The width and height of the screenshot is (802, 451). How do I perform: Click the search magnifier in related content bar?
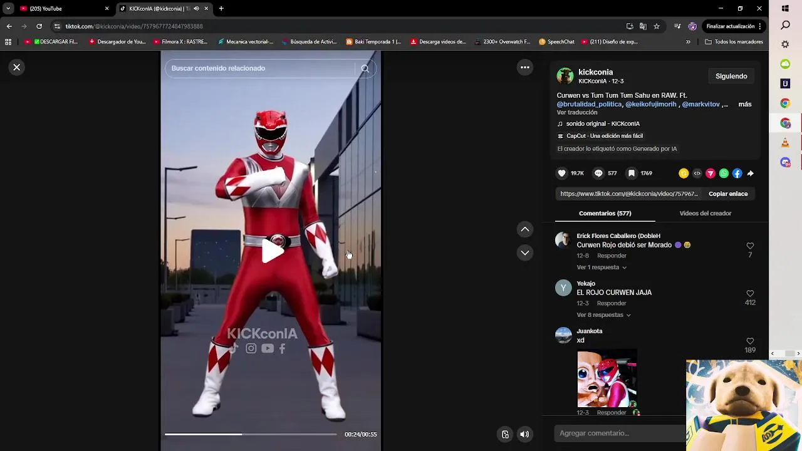click(365, 68)
